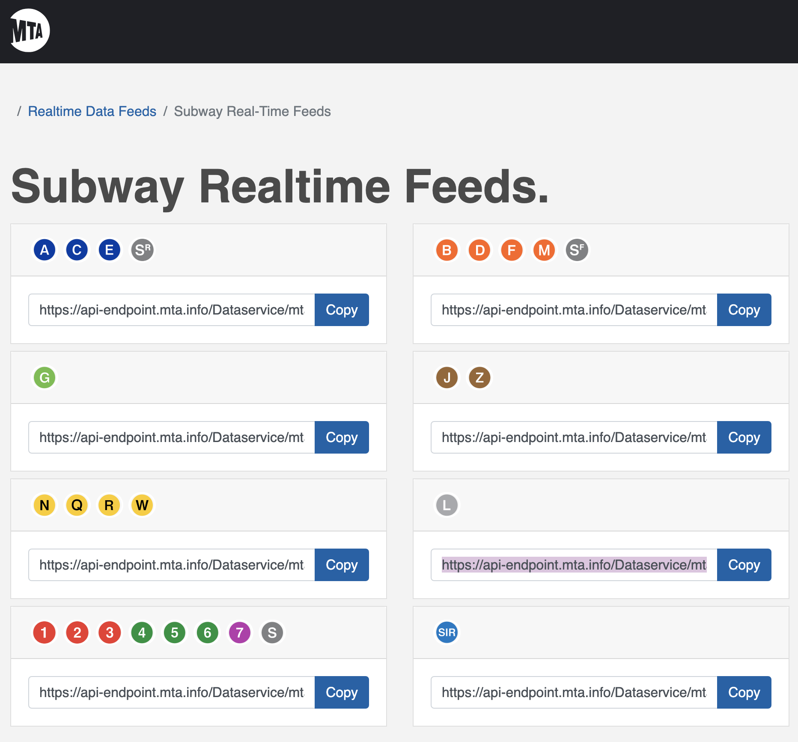The image size is (798, 742).
Task: Copy the numbered lines feed URL
Action: 342,692
